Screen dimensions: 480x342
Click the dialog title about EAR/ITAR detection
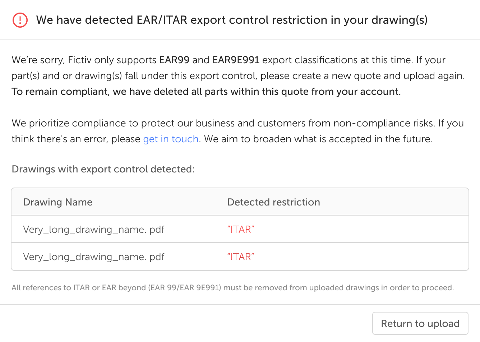(232, 20)
